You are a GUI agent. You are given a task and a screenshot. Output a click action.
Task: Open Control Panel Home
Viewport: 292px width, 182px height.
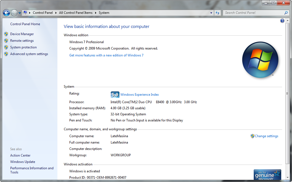25,24
